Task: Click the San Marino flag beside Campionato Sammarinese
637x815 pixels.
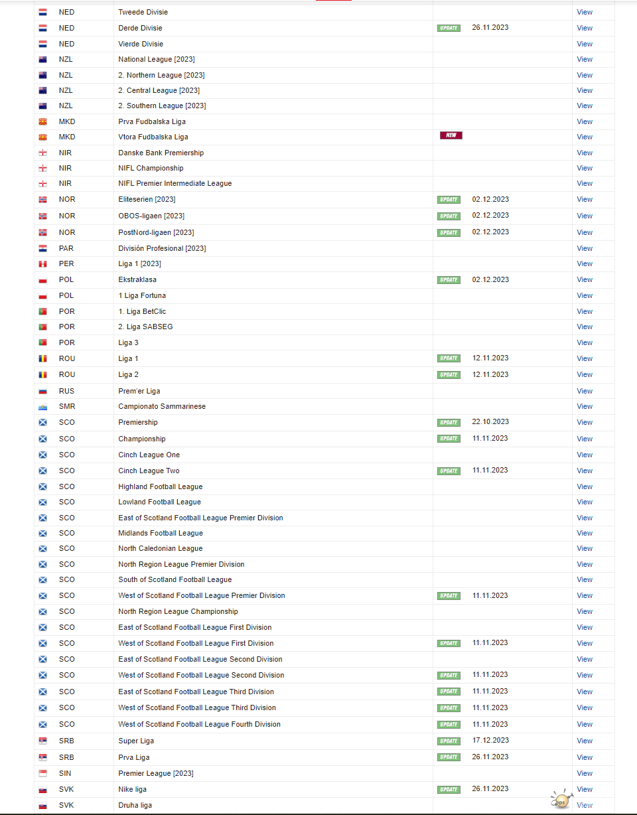Action: pyautogui.click(x=42, y=406)
